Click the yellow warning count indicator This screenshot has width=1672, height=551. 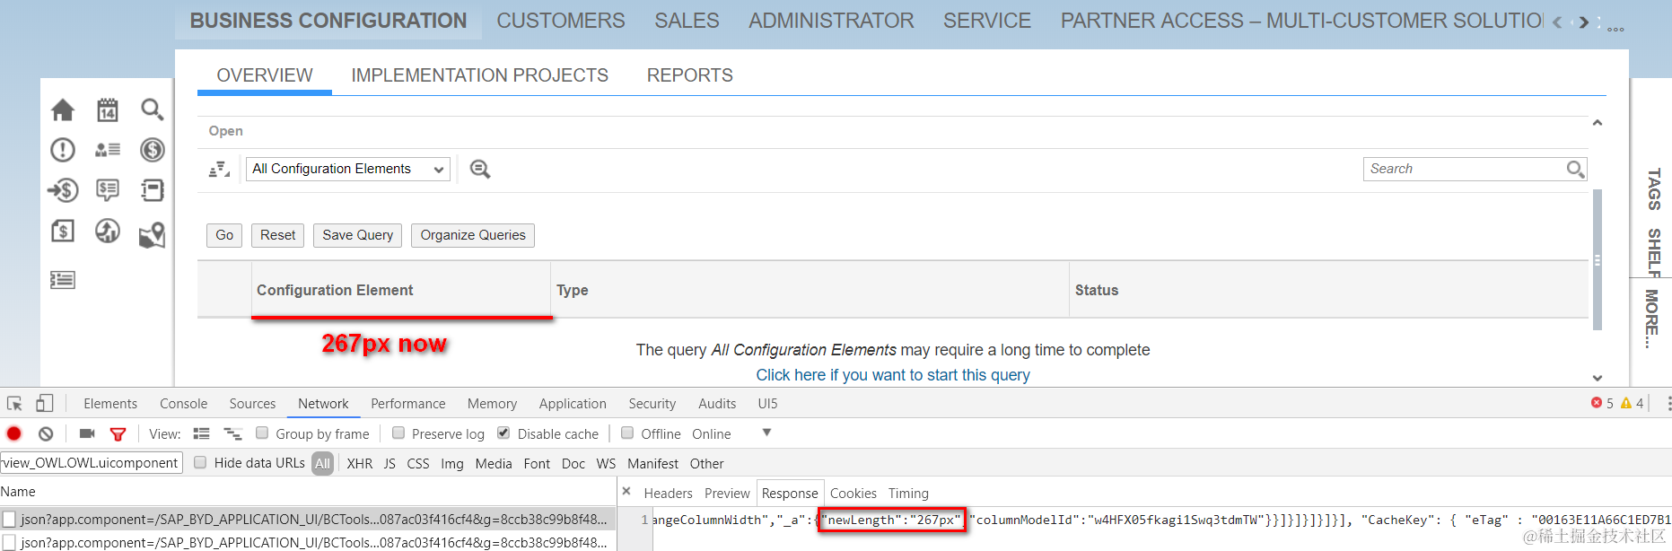click(x=1633, y=404)
